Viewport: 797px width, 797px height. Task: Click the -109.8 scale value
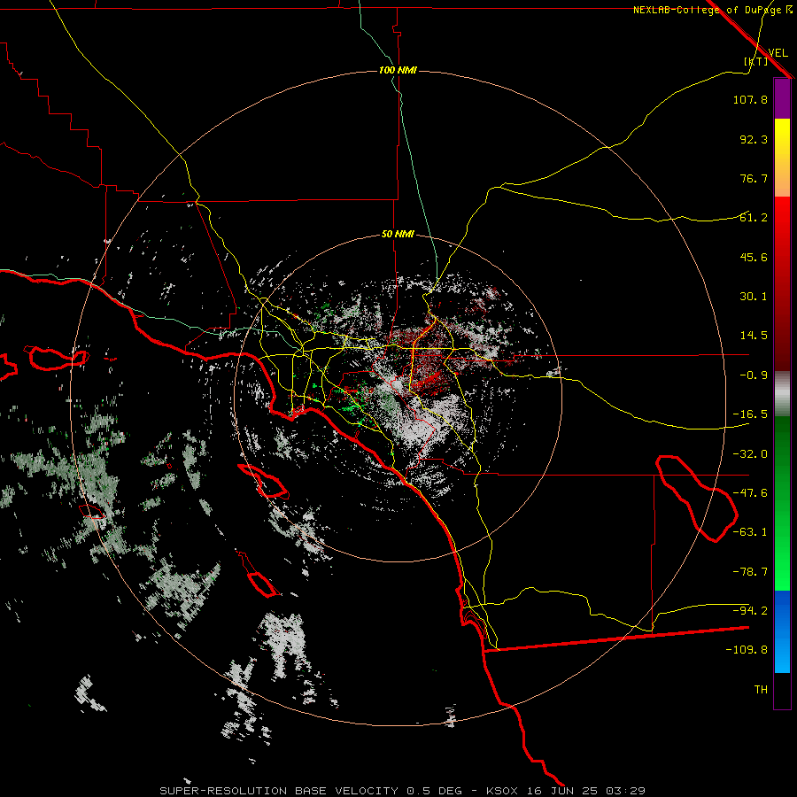747,650
